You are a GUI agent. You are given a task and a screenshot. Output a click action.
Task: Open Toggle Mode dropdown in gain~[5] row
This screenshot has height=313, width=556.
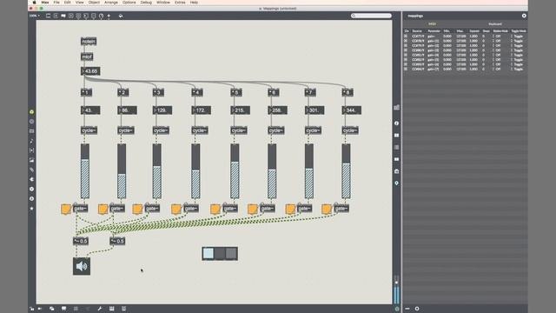(518, 60)
